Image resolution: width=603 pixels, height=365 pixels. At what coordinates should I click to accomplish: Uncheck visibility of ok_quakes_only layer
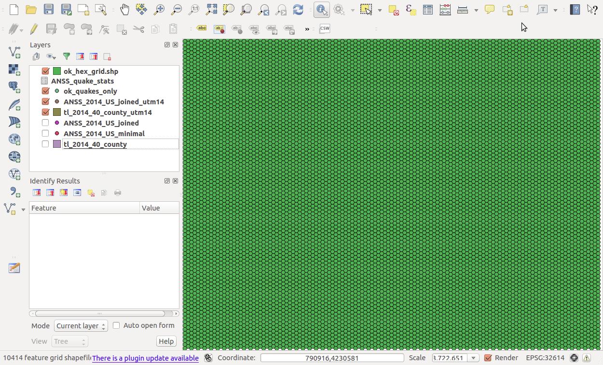pyautogui.click(x=46, y=91)
